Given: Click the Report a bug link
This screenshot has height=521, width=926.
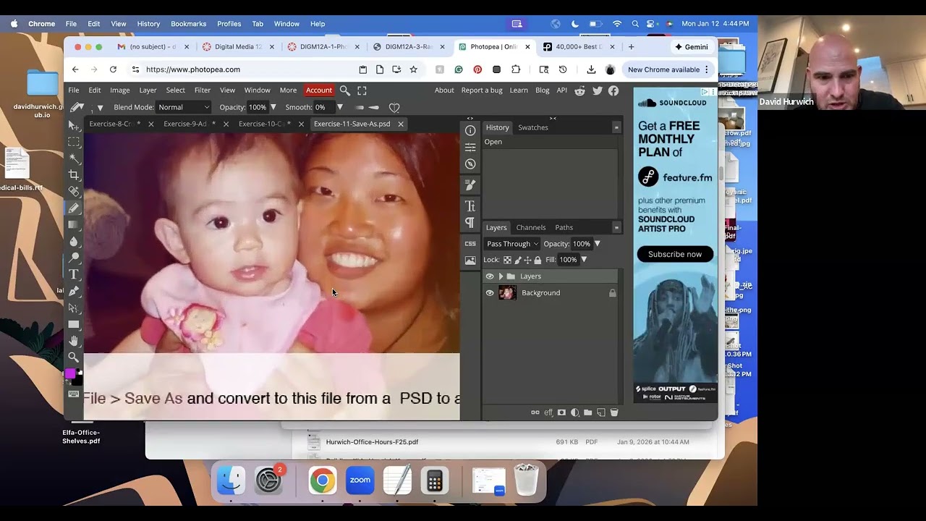Looking at the screenshot, I should point(482,90).
